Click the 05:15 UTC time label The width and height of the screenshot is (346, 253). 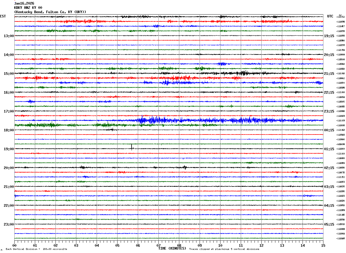pos(329,224)
